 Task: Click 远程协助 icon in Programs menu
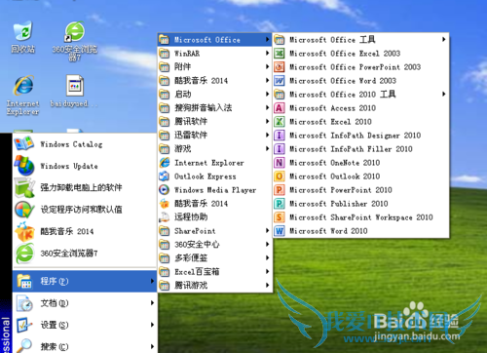(165, 217)
